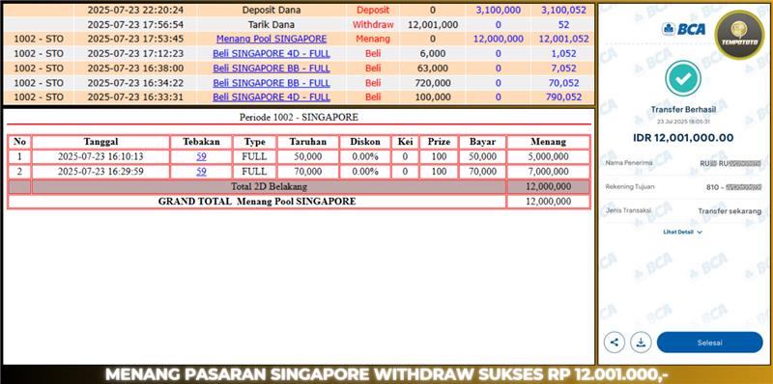Click the red 'Menang' type label

tap(373, 39)
